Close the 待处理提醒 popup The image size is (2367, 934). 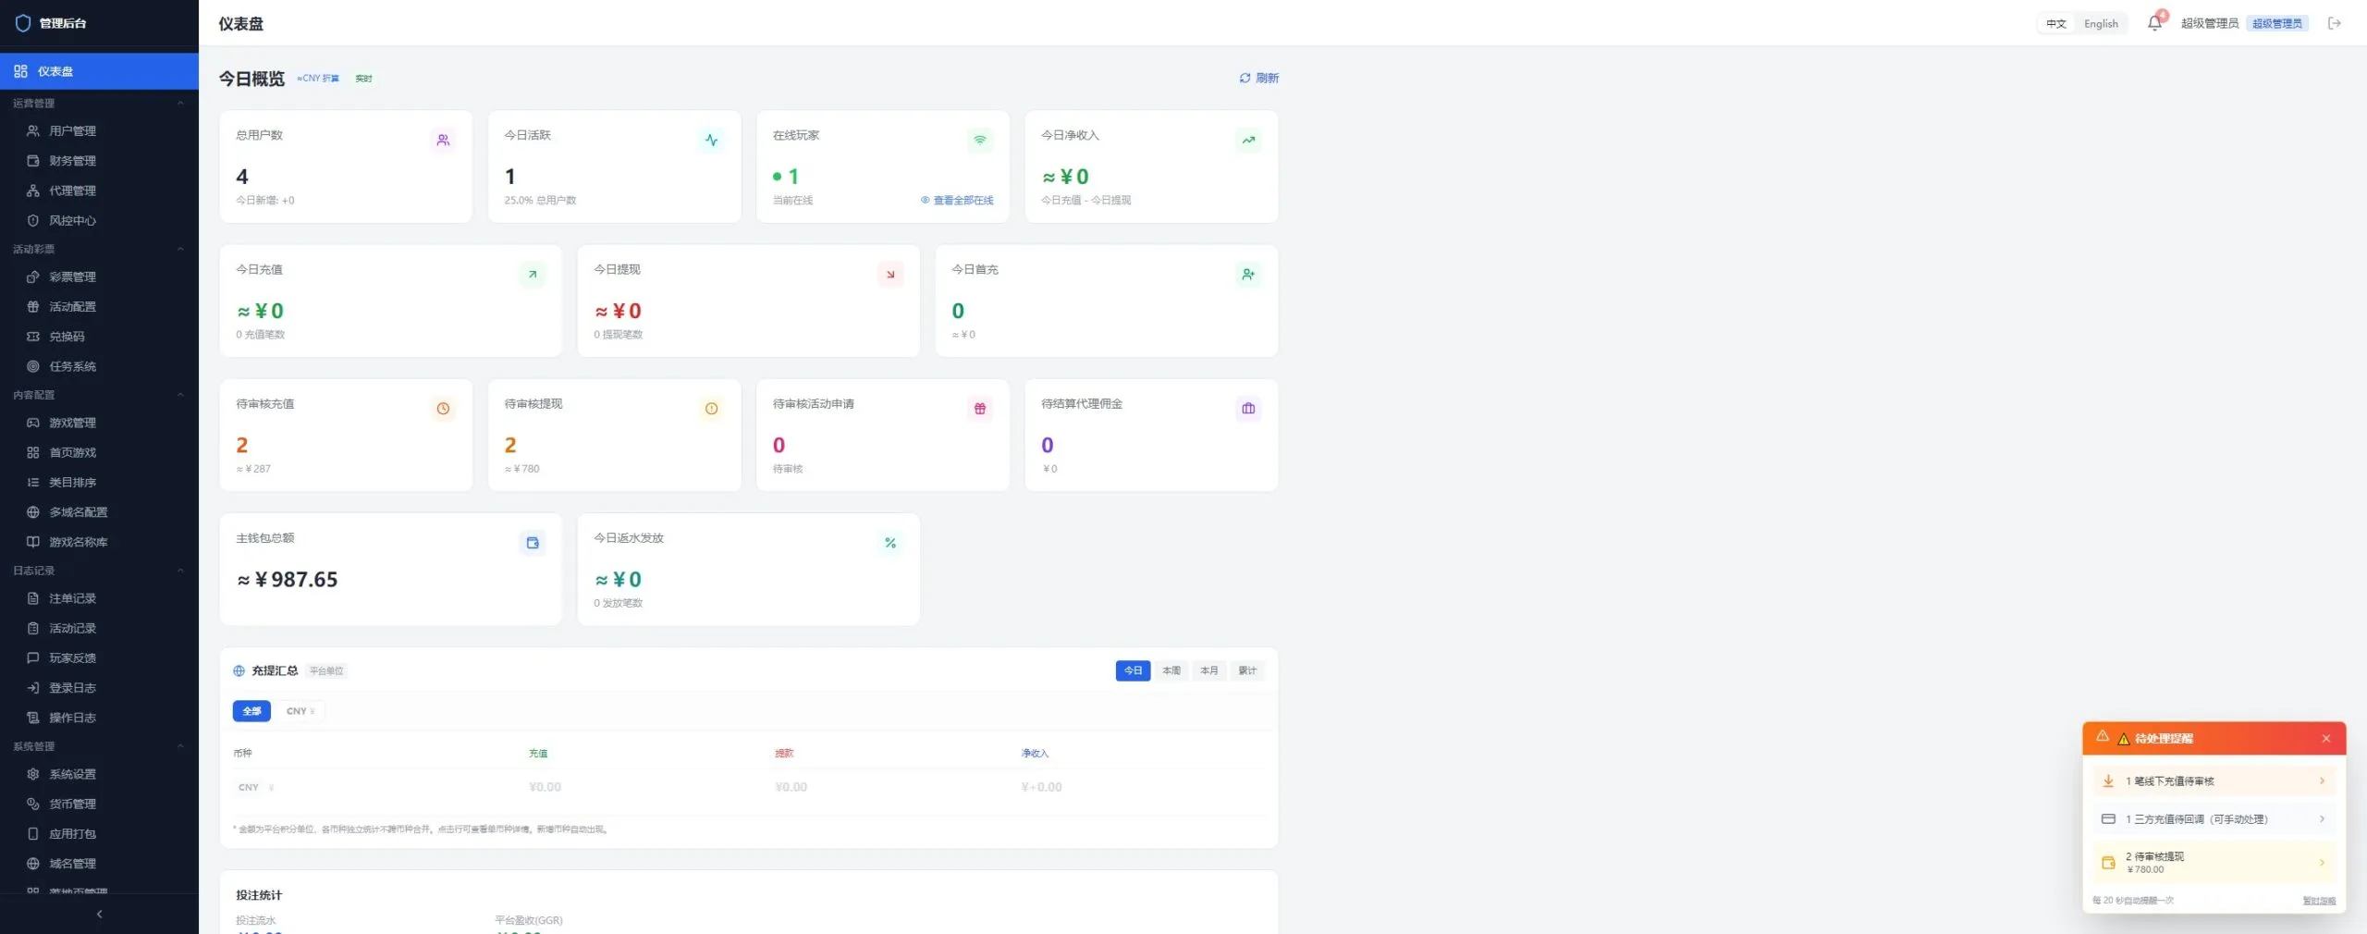click(x=2326, y=739)
